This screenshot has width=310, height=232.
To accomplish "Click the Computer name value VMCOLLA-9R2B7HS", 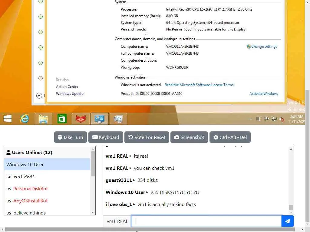I will (x=182, y=47).
